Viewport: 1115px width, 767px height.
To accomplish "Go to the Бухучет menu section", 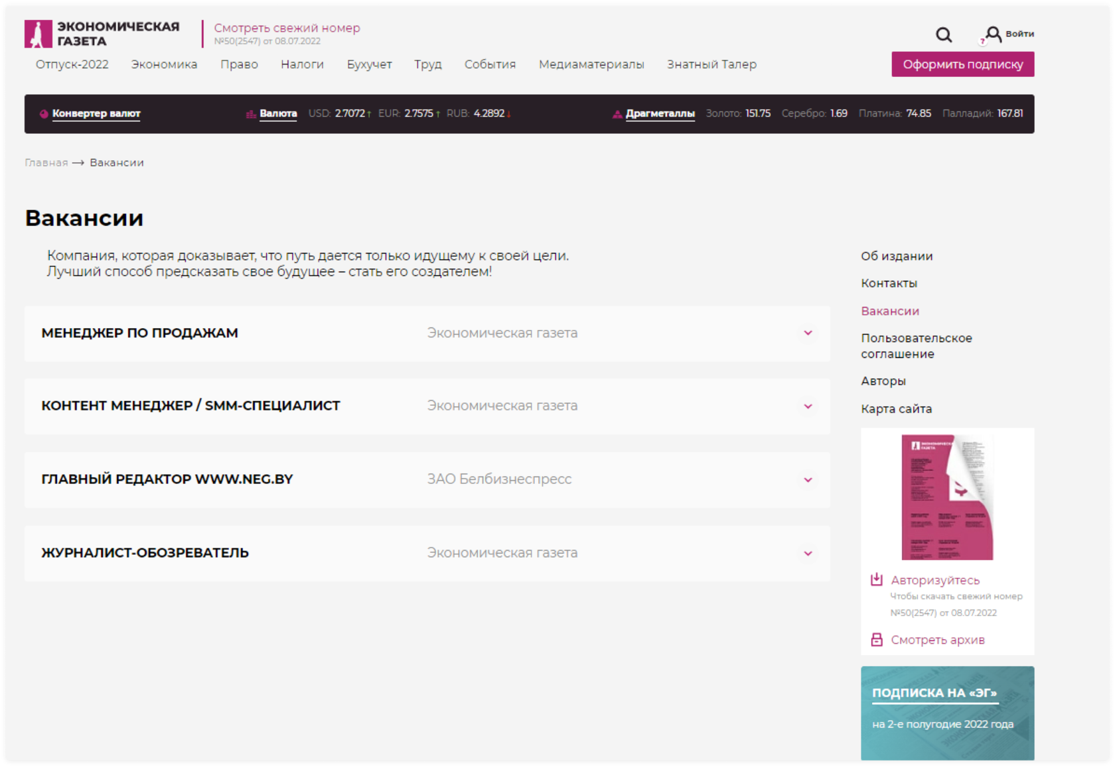I will tap(369, 64).
